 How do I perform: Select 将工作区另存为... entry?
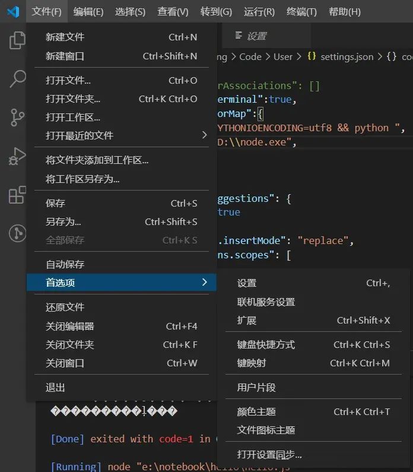click(x=122, y=179)
